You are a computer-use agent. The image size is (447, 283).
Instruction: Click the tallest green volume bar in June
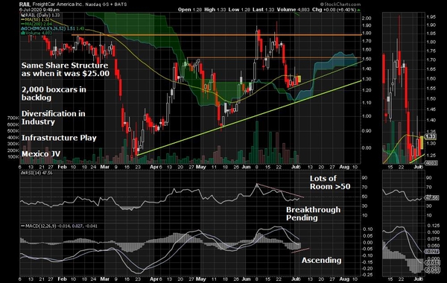[x=257, y=142]
